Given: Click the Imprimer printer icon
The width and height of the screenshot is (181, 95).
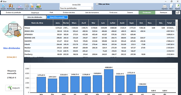Looking at the screenshot, I should tap(165, 7).
